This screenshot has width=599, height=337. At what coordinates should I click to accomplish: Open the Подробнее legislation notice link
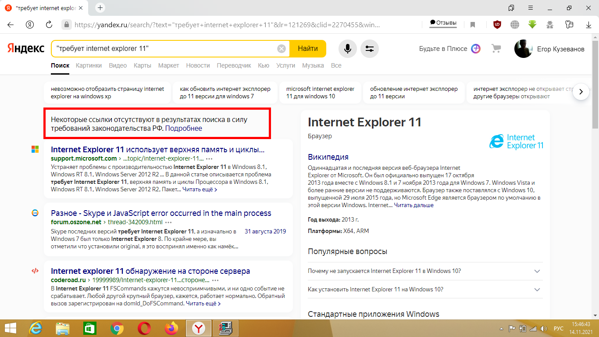point(184,129)
